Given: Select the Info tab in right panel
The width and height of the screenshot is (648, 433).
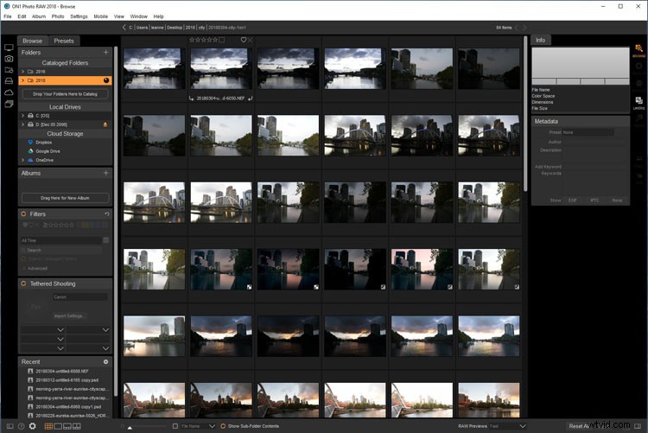Looking at the screenshot, I should [541, 40].
